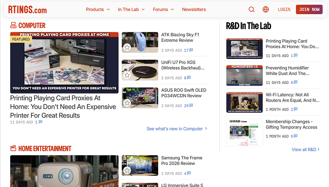Image resolution: width=329 pixels, height=187 pixels.
Task: Go to the RTINGS.com logo homepage
Action: point(28,10)
